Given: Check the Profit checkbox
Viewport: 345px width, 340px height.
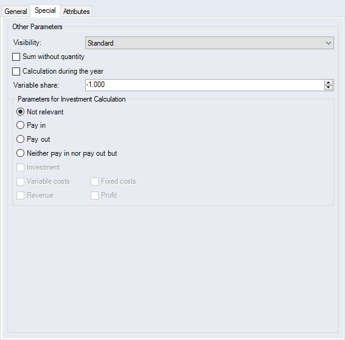Looking at the screenshot, I should click(94, 195).
